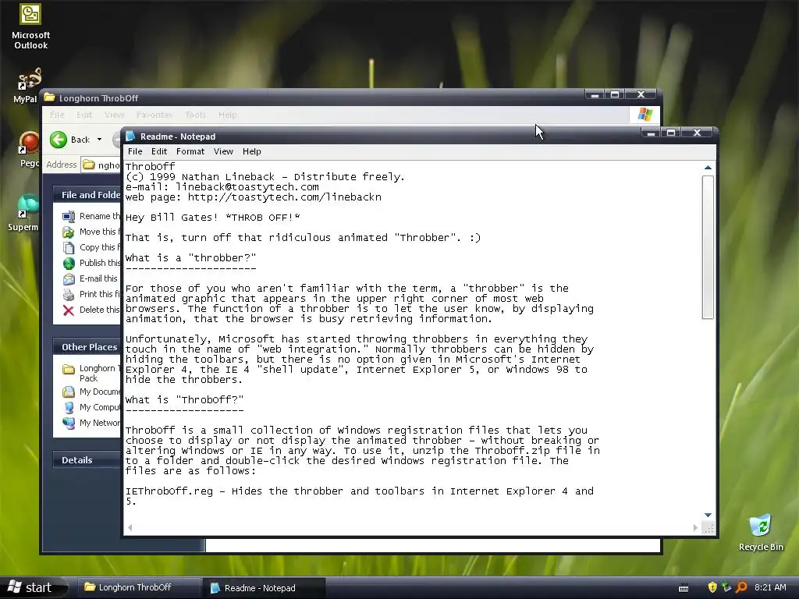
Task: Click the e-mail lineback@toastytech.com line
Action: tap(222, 187)
